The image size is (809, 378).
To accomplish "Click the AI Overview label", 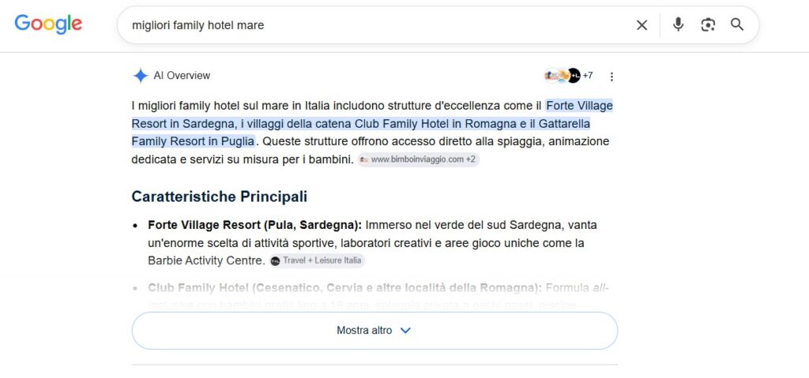I will [182, 76].
